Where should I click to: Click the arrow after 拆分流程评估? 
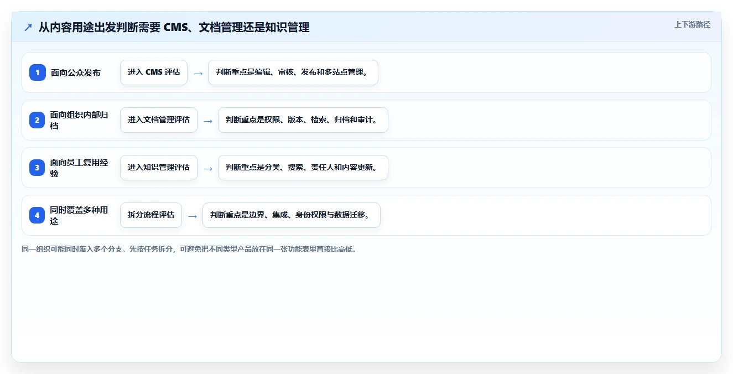(193, 216)
